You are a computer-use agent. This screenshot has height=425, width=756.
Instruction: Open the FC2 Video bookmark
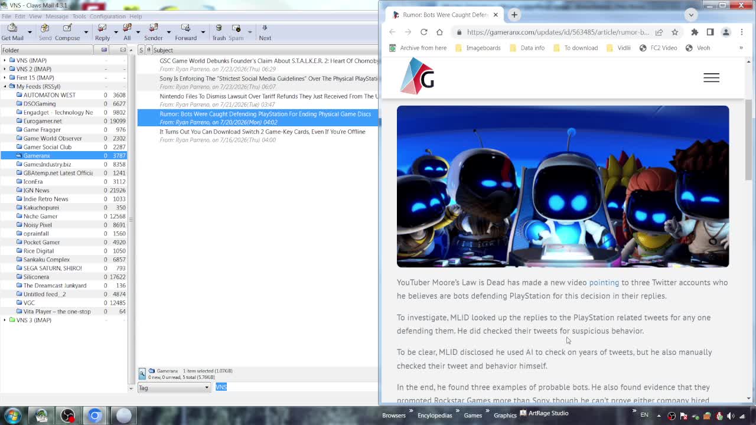point(658,48)
